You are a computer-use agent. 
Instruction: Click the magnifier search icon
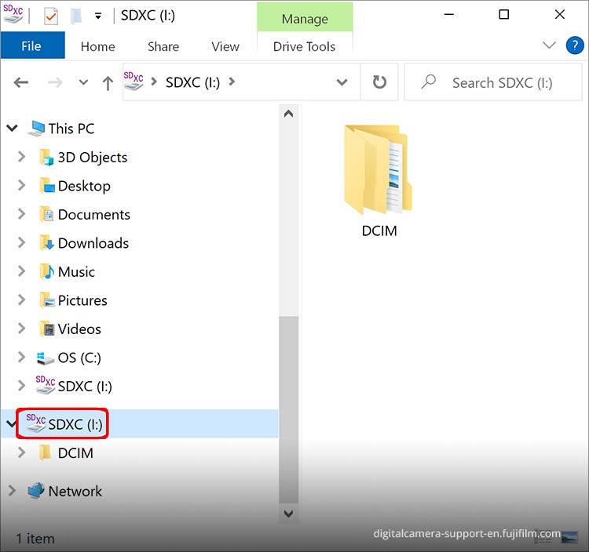pos(429,82)
